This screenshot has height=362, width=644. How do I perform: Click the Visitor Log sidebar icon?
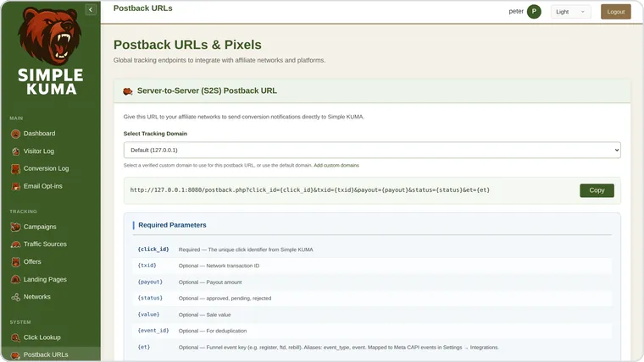click(15, 151)
